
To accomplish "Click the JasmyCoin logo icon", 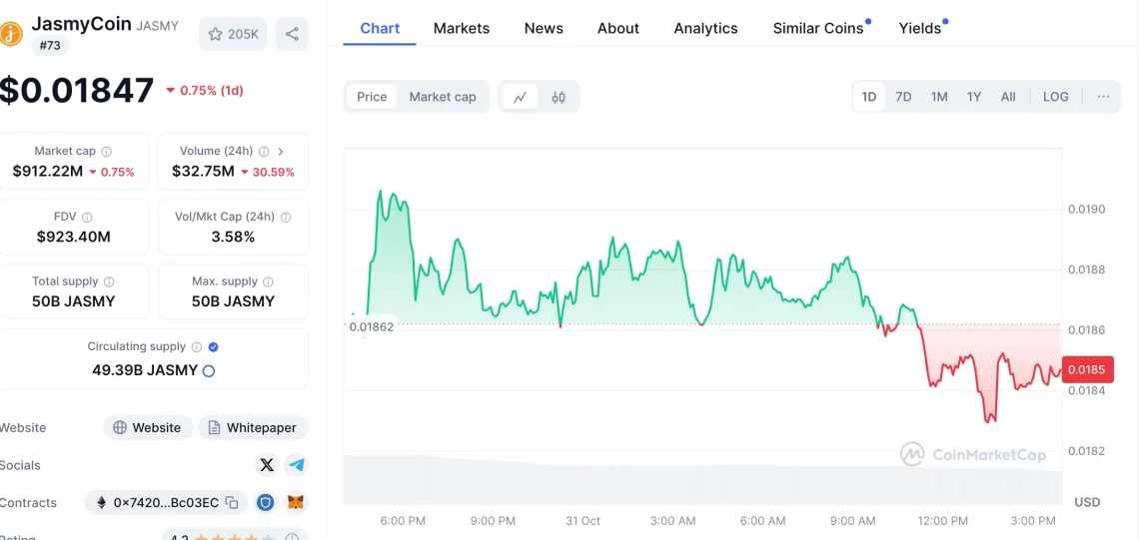I will [10, 33].
